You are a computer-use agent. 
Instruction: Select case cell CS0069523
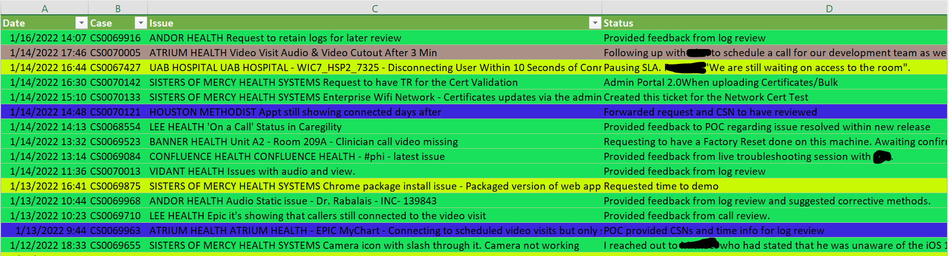pyautogui.click(x=118, y=142)
